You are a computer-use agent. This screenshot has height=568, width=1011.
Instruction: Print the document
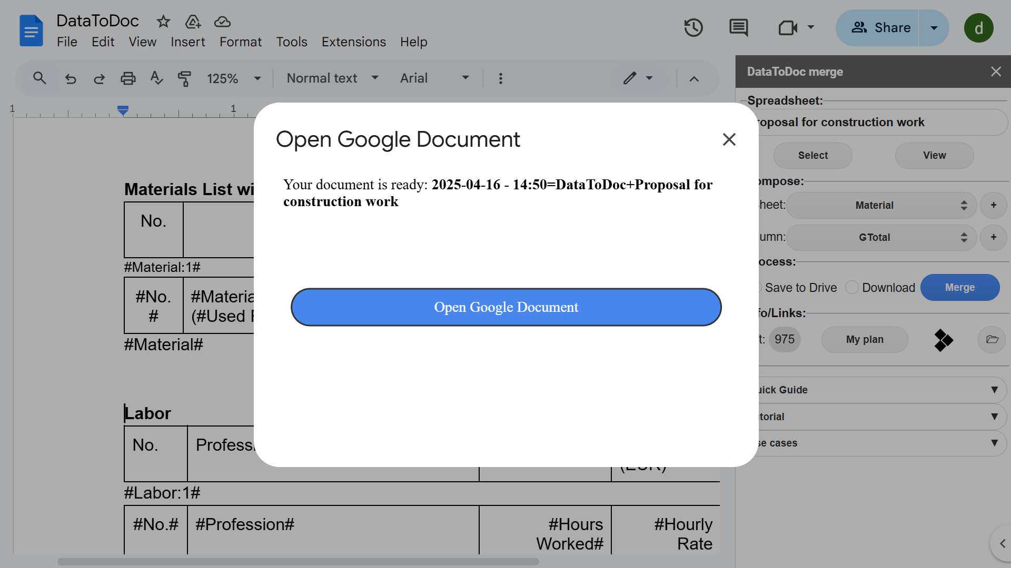click(x=128, y=78)
